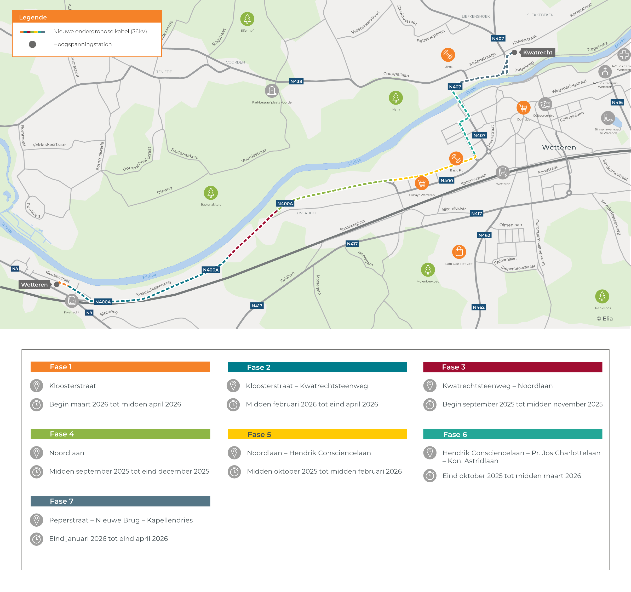The height and width of the screenshot is (592, 631).
Task: Click the Safti Doe-Het-Zelf shopping bag icon
Action: point(459,252)
